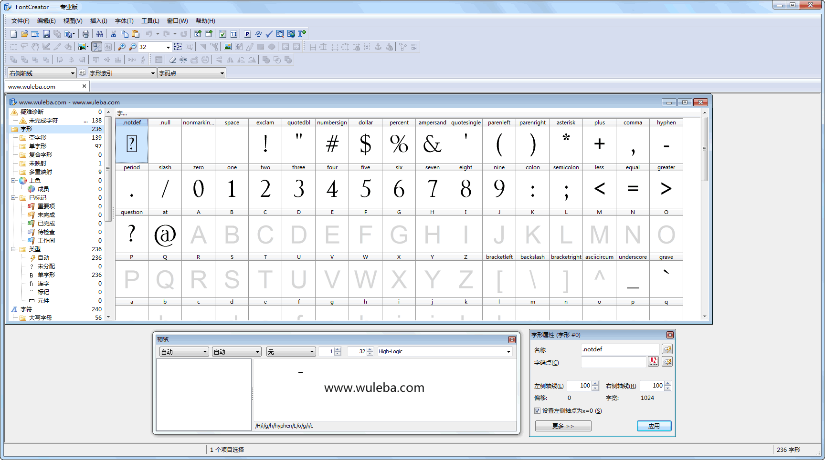Click the a-z sort icon
The width and height of the screenshot is (825, 460).
pos(82,73)
